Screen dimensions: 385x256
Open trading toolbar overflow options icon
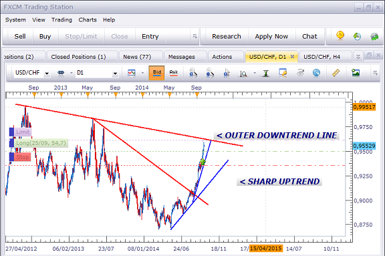click(195, 36)
